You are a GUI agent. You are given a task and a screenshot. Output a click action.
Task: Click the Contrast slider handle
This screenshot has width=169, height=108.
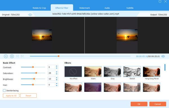click(33, 67)
